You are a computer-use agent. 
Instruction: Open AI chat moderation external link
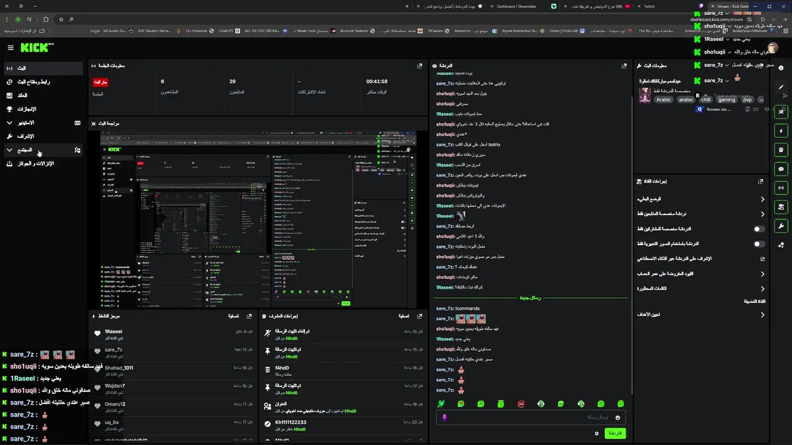(x=762, y=259)
